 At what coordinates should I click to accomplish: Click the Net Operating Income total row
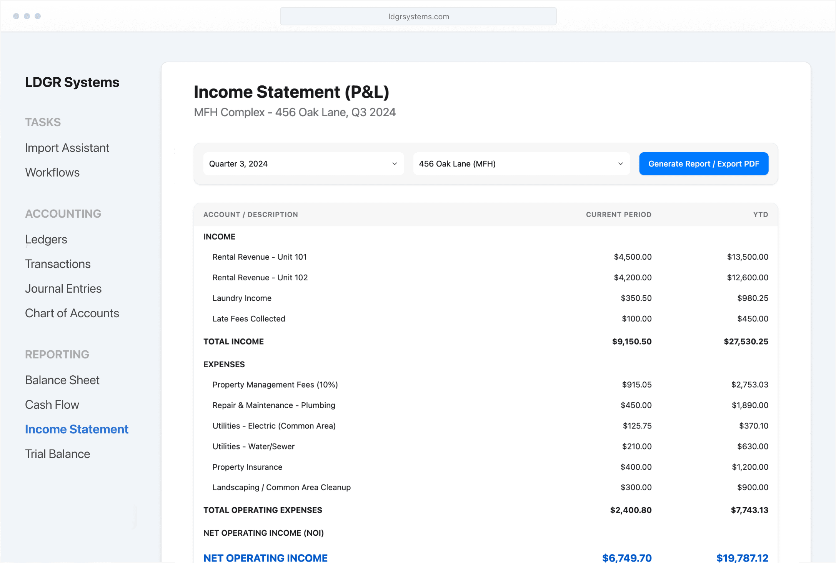(265, 558)
